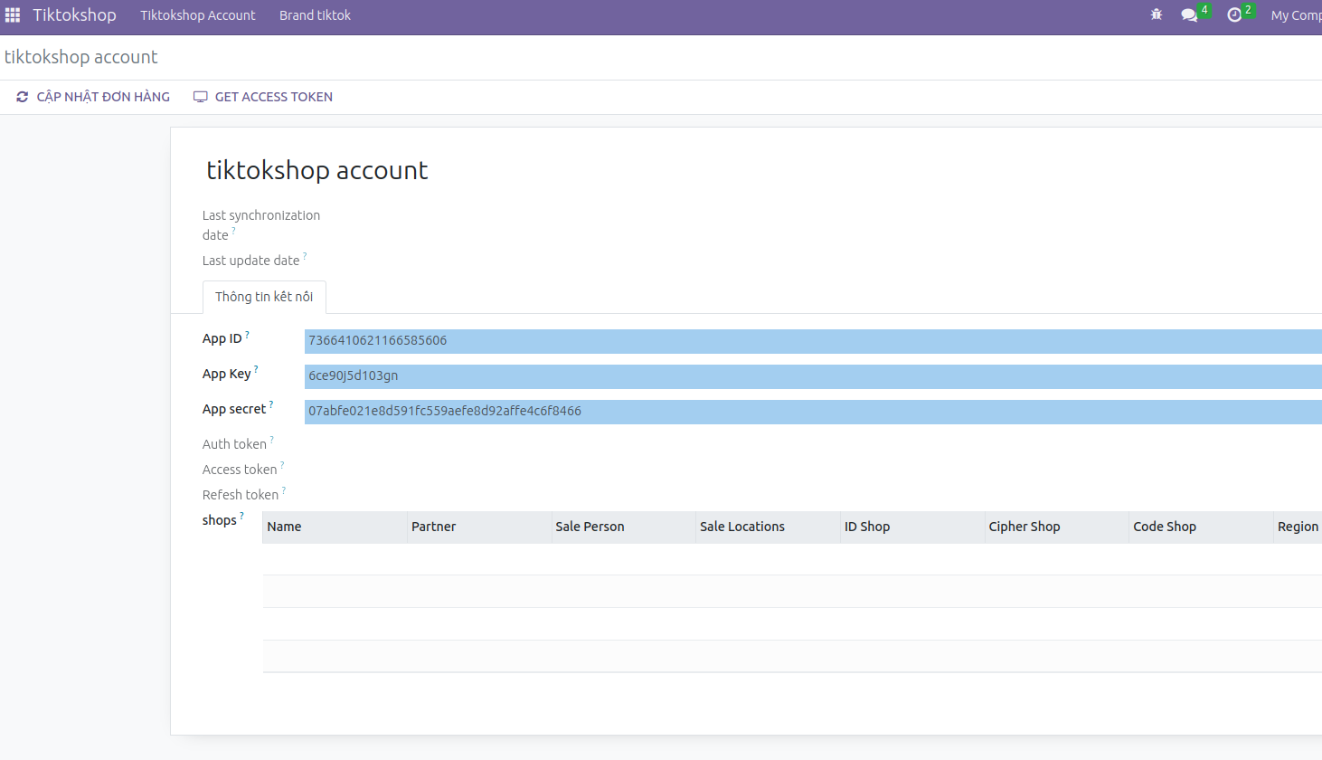Sort shops by the ID Shop column

867,527
